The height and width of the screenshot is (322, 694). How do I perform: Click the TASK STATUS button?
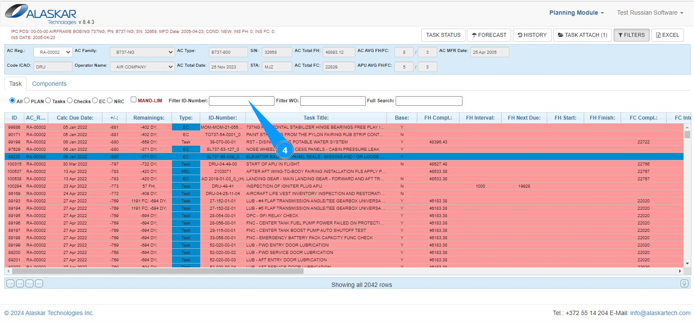(x=443, y=35)
